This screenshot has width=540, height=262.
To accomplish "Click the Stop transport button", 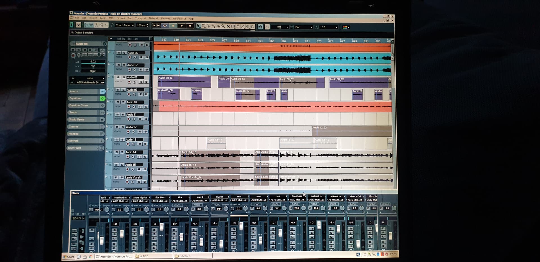I will pos(174,26).
